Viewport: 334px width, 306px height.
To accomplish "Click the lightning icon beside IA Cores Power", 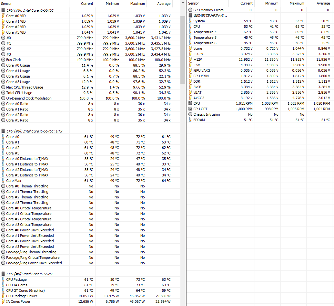I will point(3,301).
